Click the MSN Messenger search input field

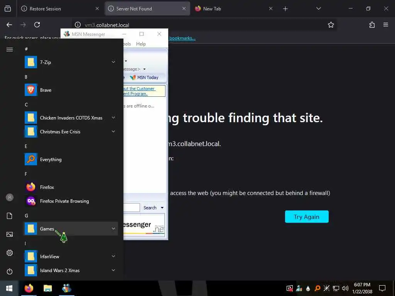pyautogui.click(x=132, y=208)
